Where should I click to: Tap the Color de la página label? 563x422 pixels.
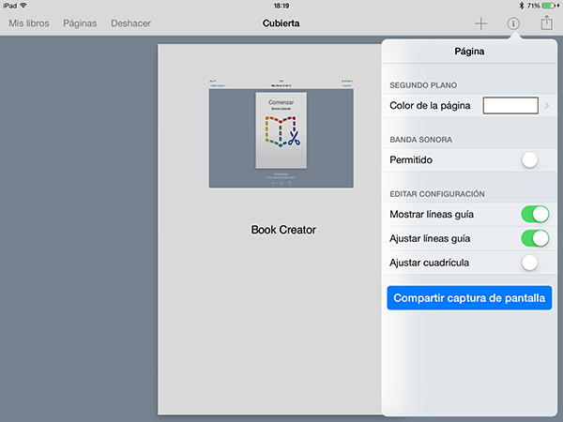pyautogui.click(x=430, y=105)
